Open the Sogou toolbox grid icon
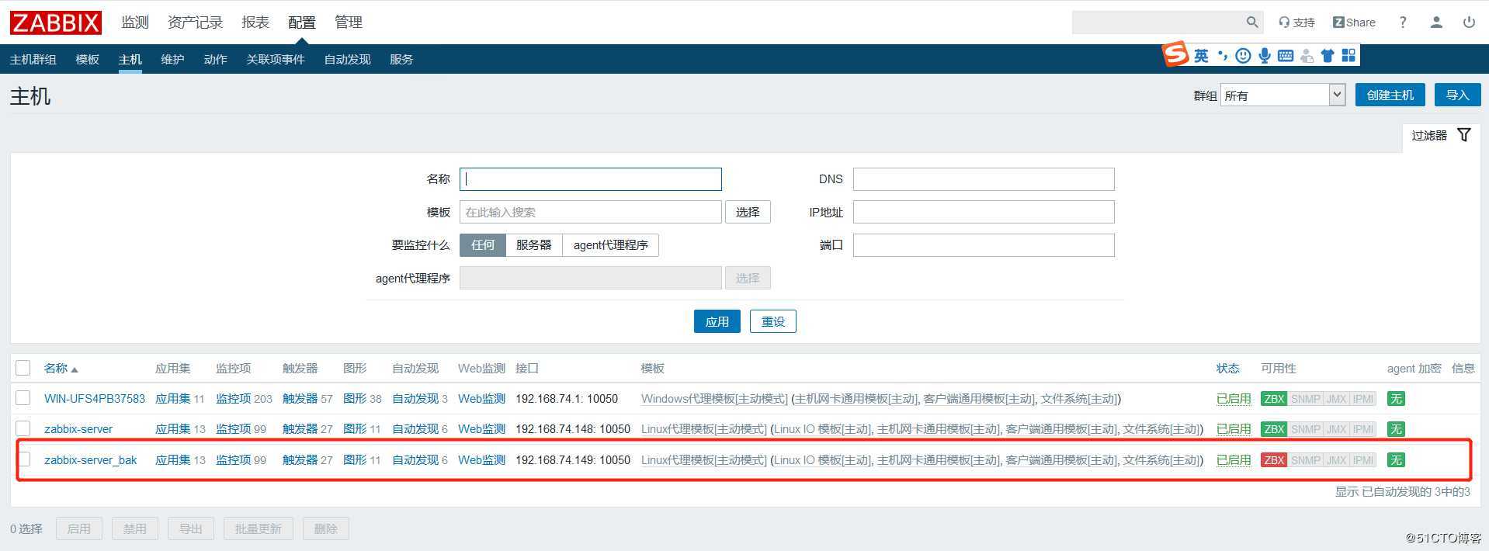 [x=1348, y=56]
